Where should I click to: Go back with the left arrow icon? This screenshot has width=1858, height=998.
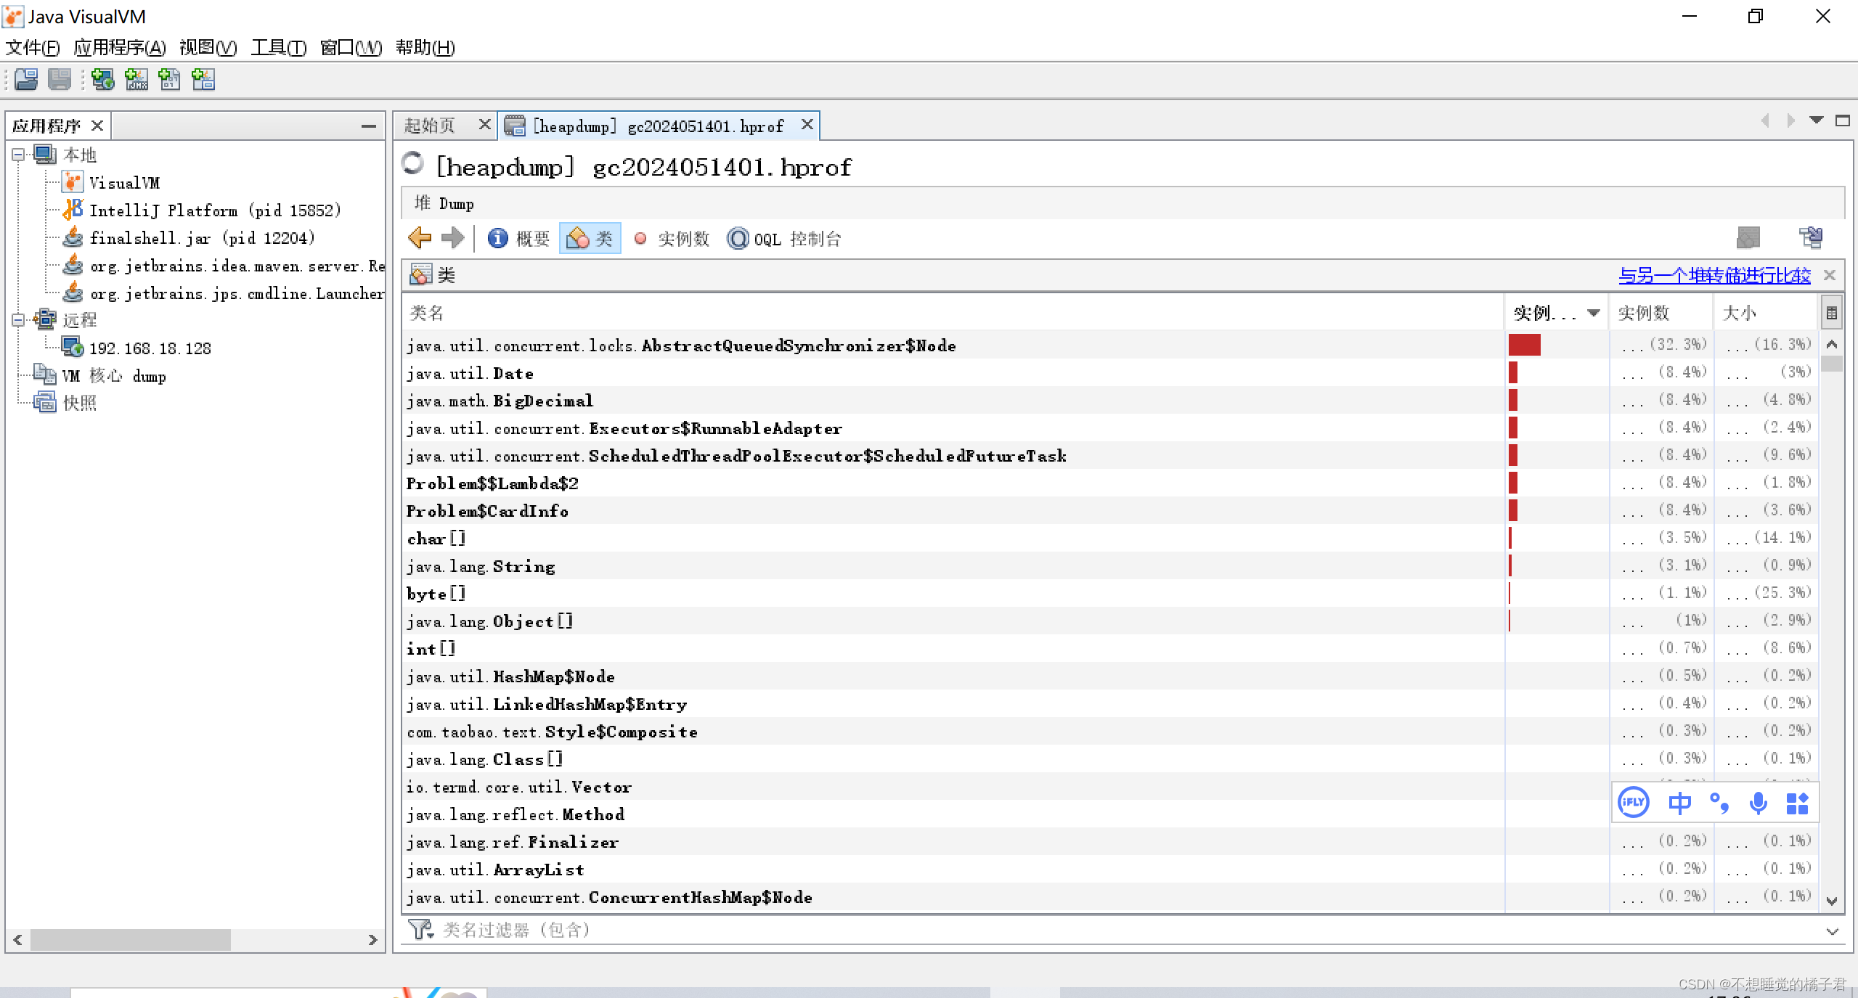(x=420, y=238)
